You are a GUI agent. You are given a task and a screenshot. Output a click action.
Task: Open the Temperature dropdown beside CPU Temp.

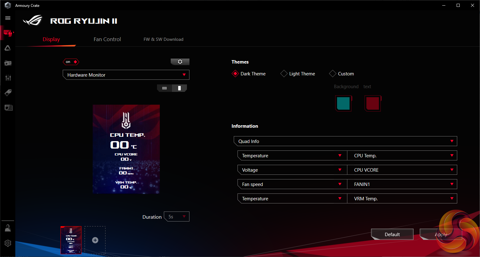[x=292, y=155]
